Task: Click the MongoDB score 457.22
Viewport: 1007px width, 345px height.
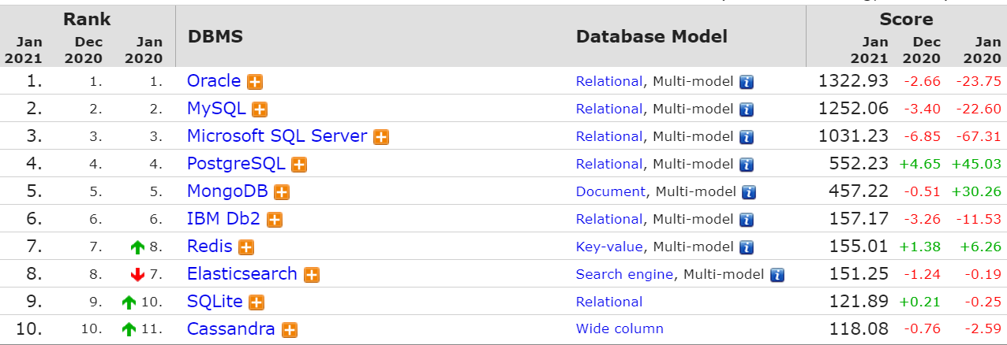Action: (x=859, y=191)
